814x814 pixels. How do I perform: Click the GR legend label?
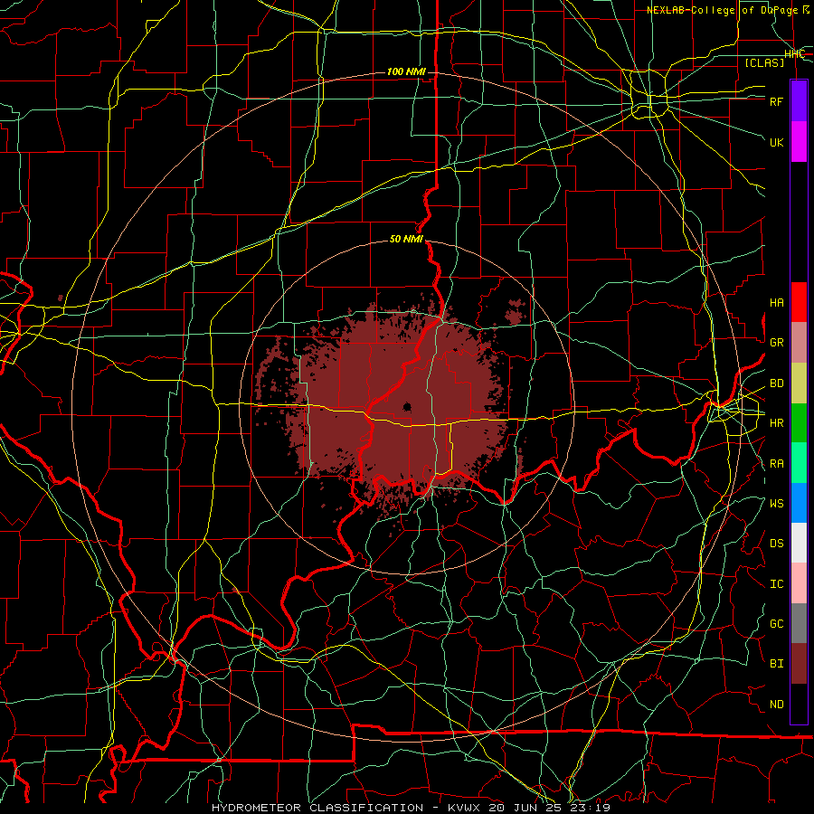(776, 343)
